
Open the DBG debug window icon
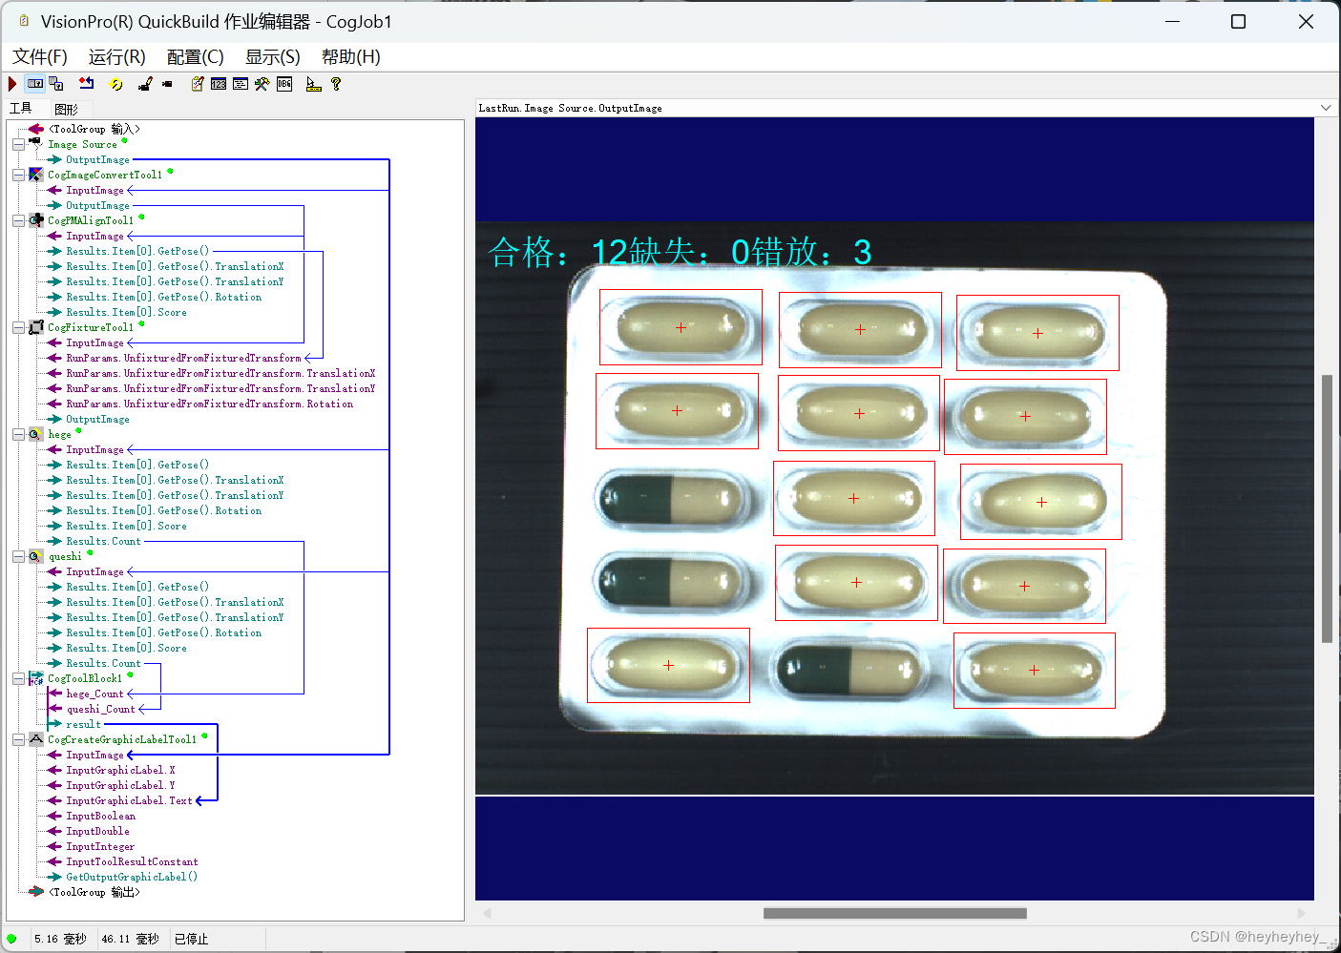(283, 84)
